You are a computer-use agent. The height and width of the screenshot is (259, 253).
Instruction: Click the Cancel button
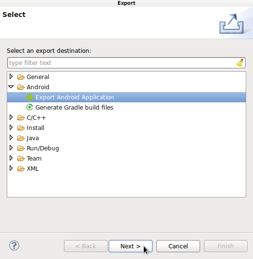point(178,246)
